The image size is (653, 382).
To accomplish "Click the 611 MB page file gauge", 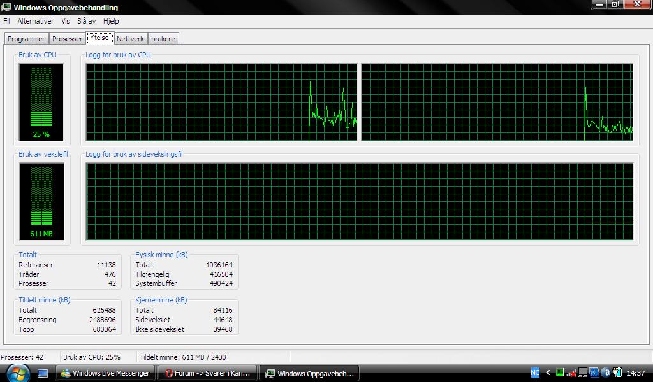I will 41,202.
